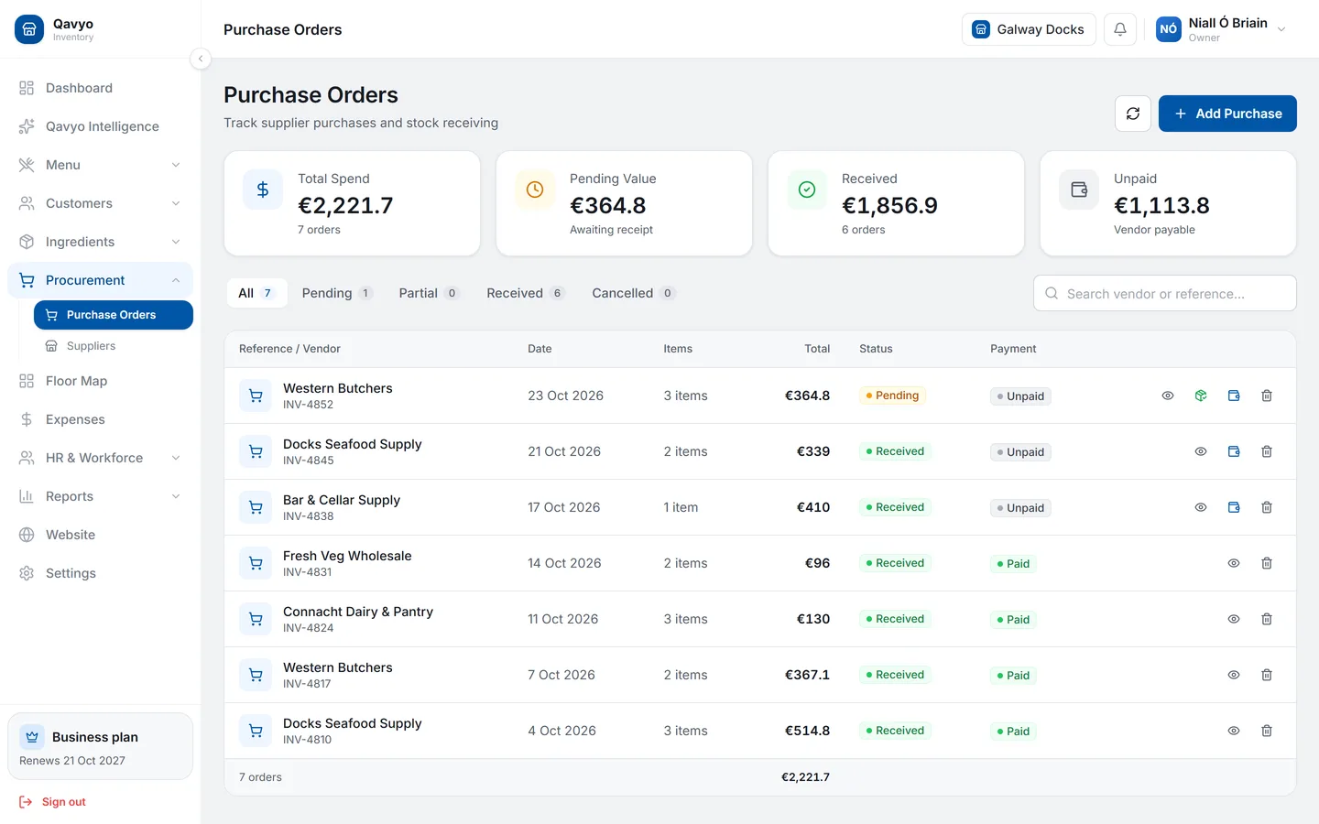View details of order INV-4852
The image size is (1319, 824).
pyautogui.click(x=1168, y=396)
